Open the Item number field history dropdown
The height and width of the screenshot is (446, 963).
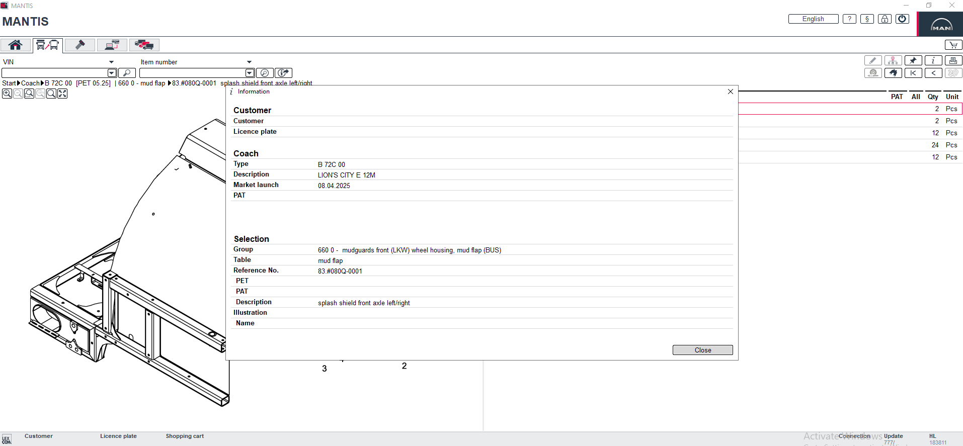[x=250, y=73]
